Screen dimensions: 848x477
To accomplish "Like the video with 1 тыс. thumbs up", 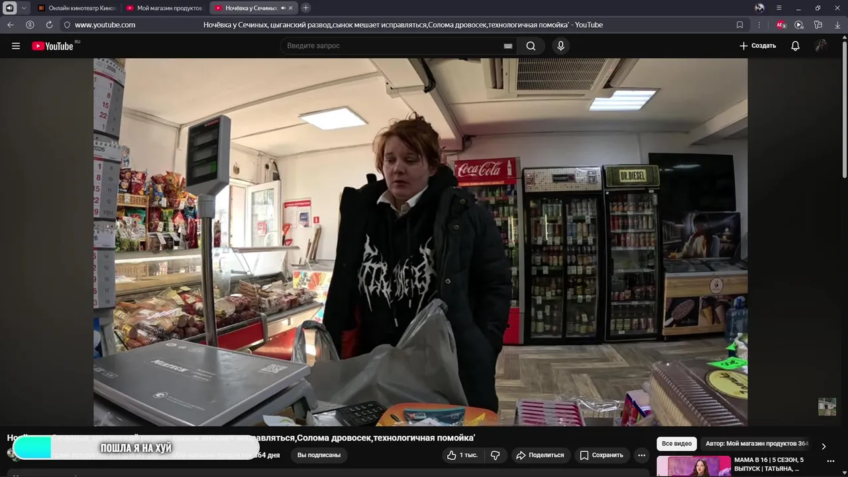I will (462, 455).
